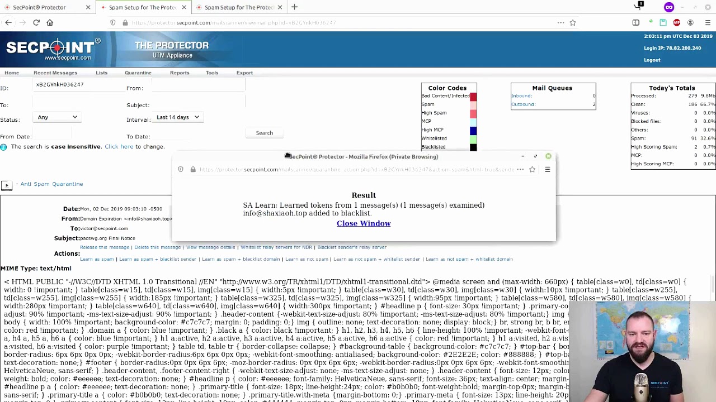Open the main Firefox hamburger menu

coord(708,22)
